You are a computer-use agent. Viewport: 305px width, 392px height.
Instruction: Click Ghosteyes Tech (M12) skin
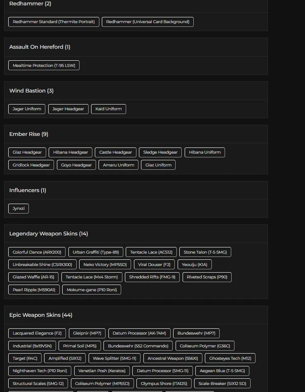(230, 358)
